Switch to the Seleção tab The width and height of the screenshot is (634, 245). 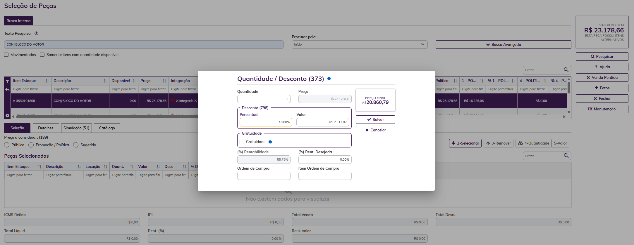click(x=17, y=128)
